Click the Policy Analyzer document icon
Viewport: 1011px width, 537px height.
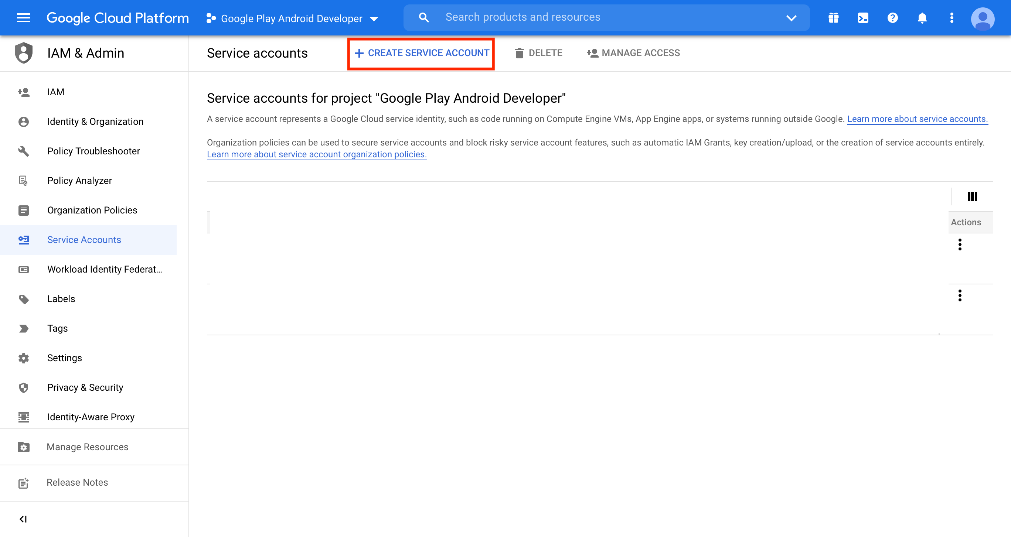click(x=24, y=181)
